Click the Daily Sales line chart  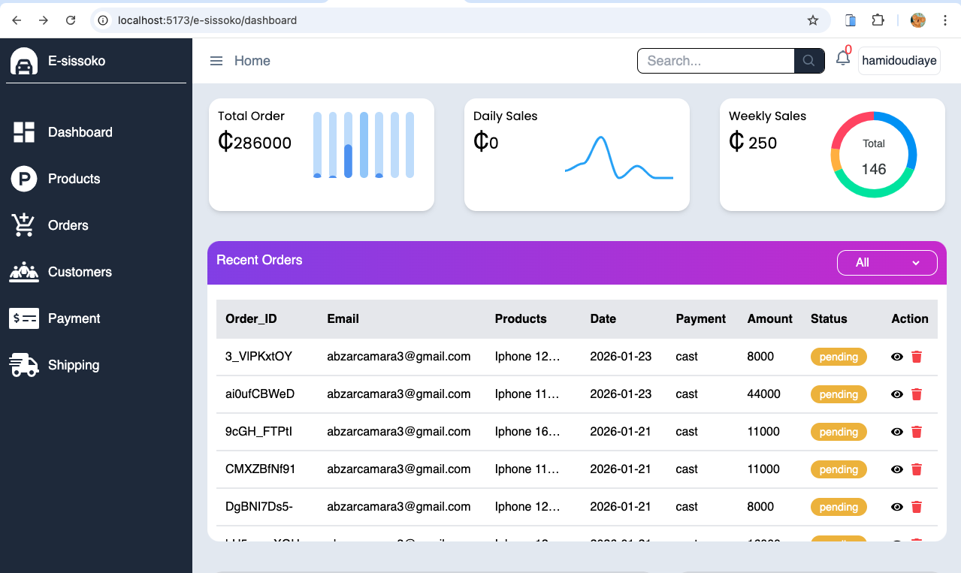point(619,158)
